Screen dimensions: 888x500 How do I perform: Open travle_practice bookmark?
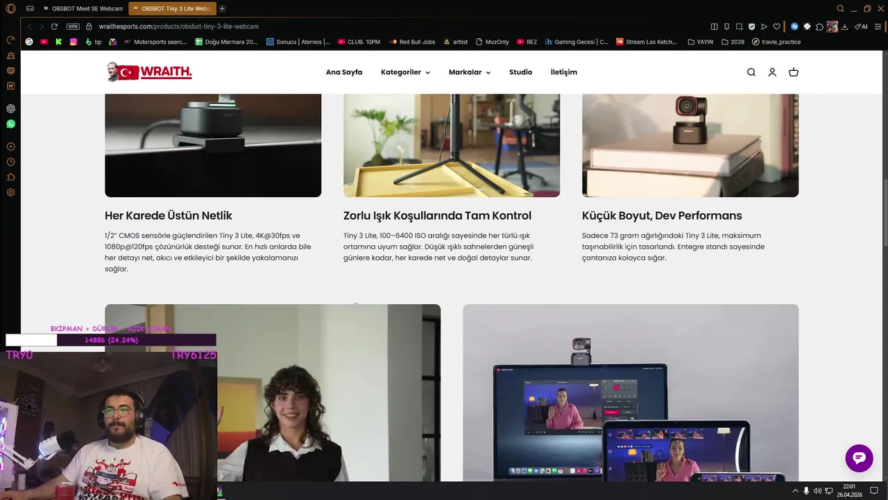coord(776,42)
